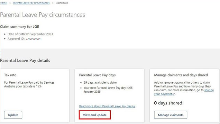Click the external-link icon after sharing your payment
This screenshot has width=220, height=124.
click(174, 94)
